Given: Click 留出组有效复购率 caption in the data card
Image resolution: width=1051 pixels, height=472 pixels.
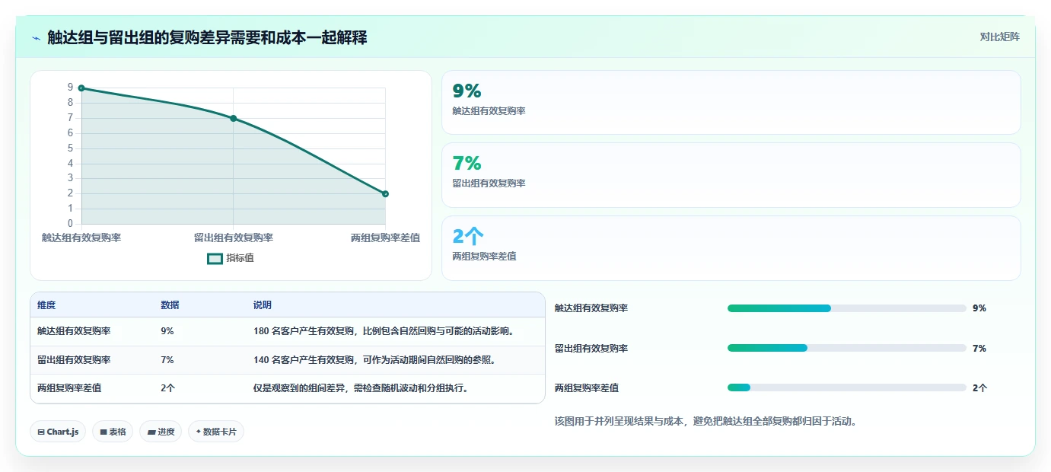Looking at the screenshot, I should [489, 183].
